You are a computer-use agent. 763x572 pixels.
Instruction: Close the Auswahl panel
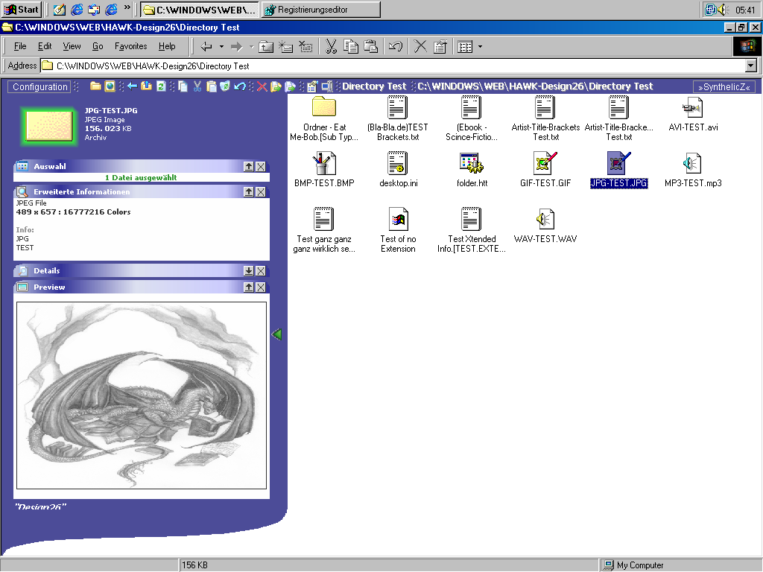(261, 167)
